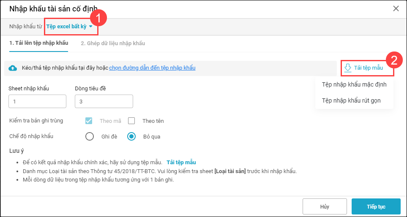Switch to the Ghép dữ liệu nhập khẩu tab
The width and height of the screenshot is (407, 217).
coord(113,43)
